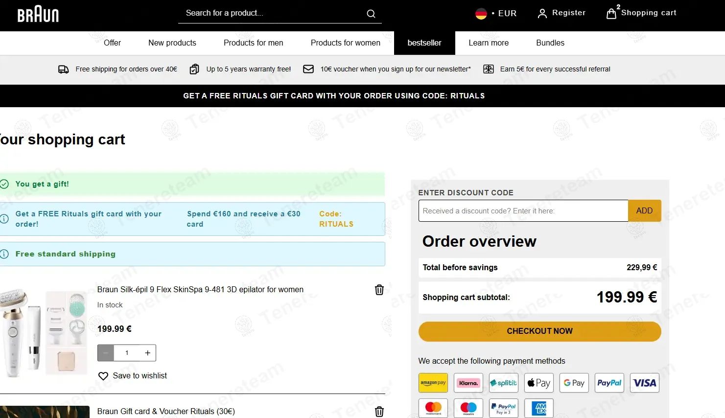Click the epilator product thumbnail
The width and height of the screenshot is (725, 418).
click(x=44, y=333)
